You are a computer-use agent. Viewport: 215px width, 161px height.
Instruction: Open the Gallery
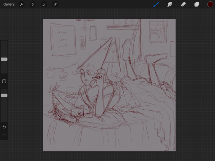point(9,4)
